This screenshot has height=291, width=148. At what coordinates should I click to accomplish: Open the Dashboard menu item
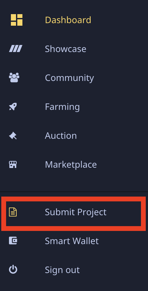coord(68,20)
